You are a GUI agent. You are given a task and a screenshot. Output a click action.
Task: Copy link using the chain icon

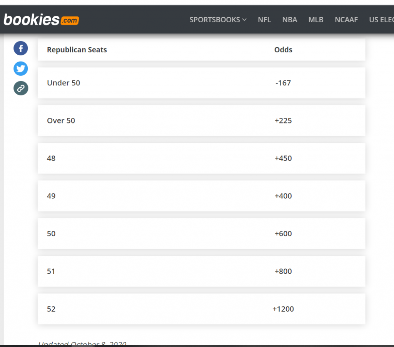21,88
